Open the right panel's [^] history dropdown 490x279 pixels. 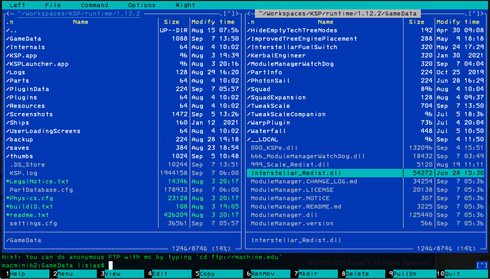(x=474, y=13)
